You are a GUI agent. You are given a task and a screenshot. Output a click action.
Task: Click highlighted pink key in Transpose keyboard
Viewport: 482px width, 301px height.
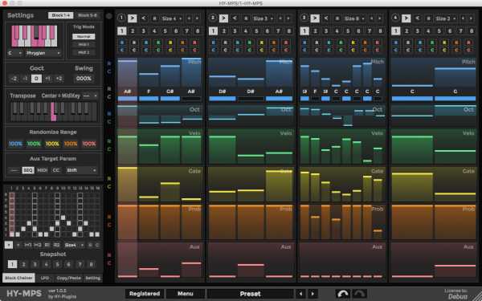(53, 112)
